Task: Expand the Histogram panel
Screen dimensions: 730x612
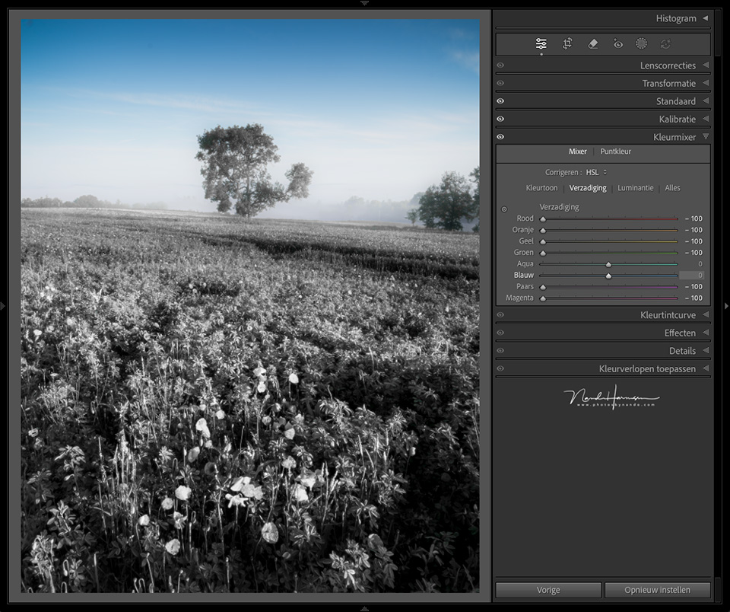Action: [705, 18]
